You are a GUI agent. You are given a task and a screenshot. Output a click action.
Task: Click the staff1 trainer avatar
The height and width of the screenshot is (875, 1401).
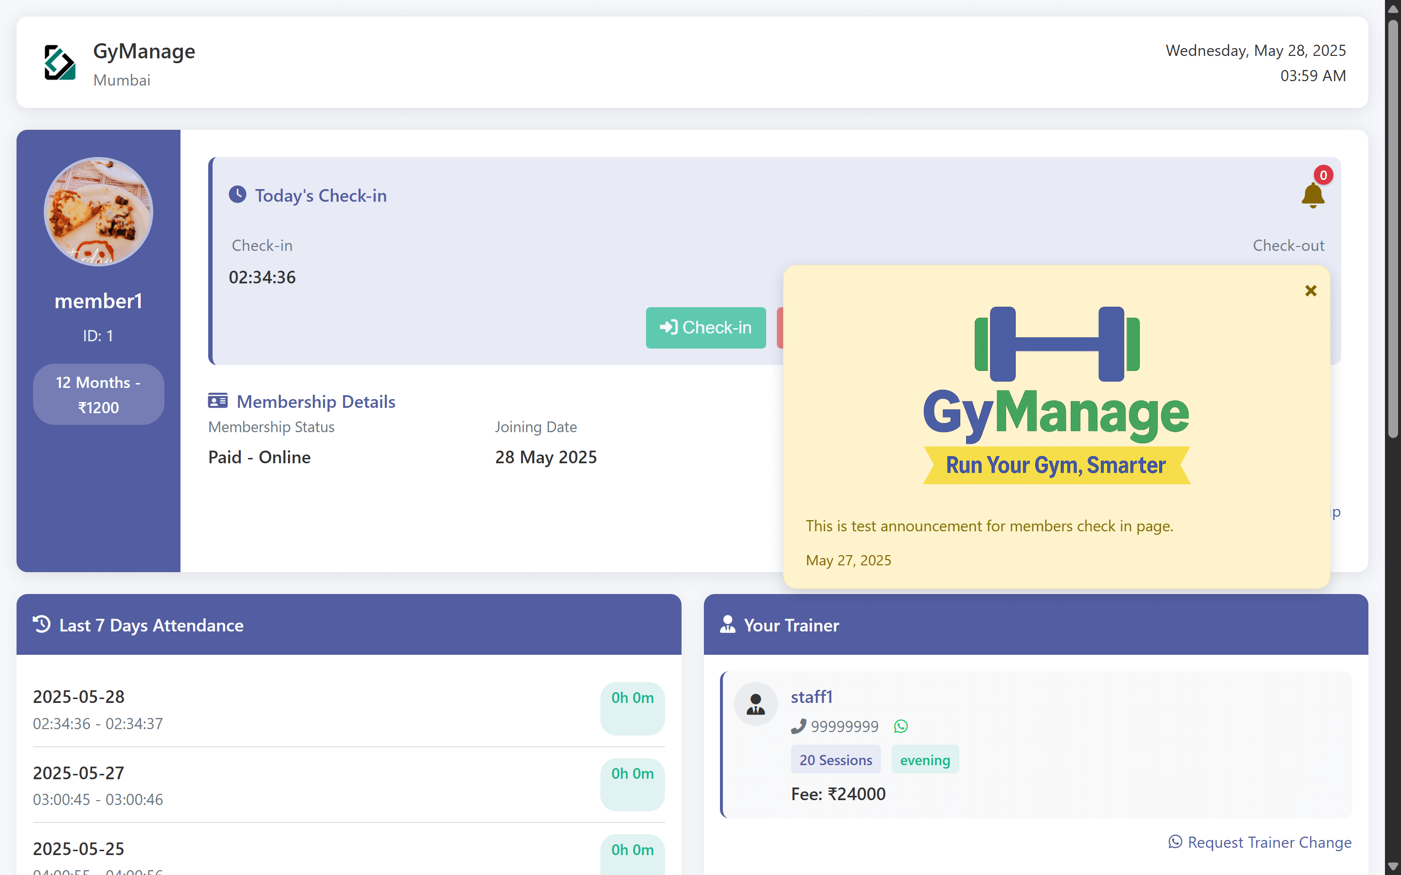(755, 704)
